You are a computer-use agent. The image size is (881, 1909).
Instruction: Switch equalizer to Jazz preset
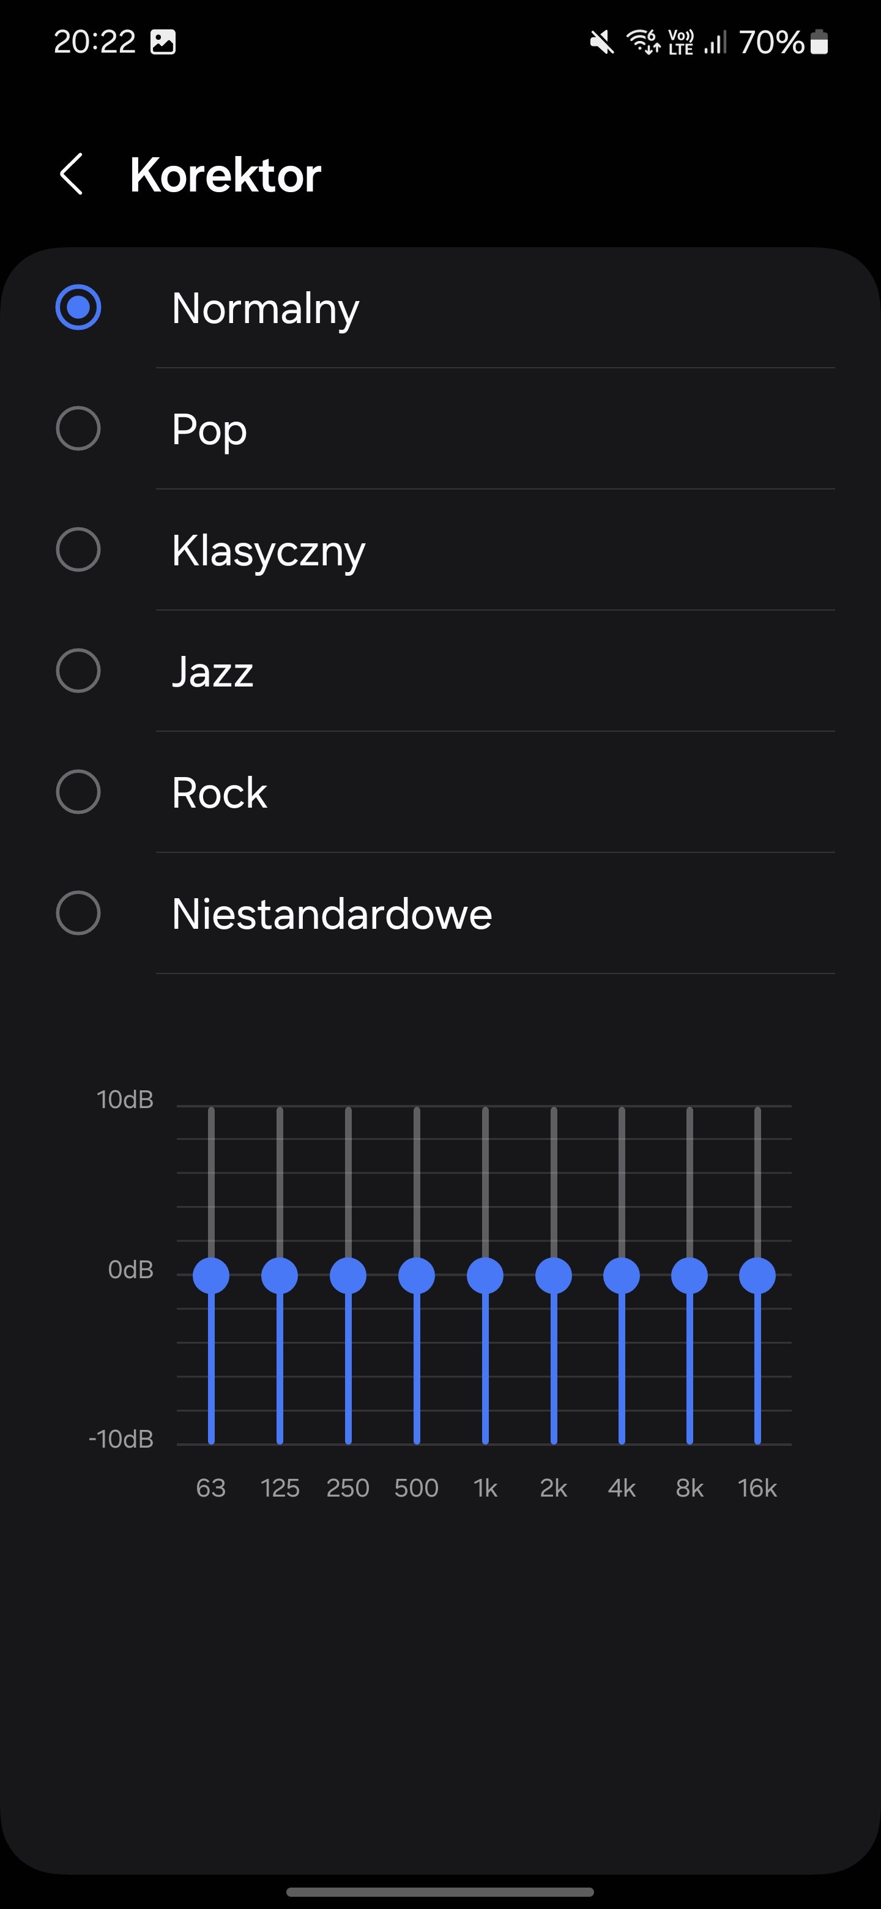click(78, 671)
